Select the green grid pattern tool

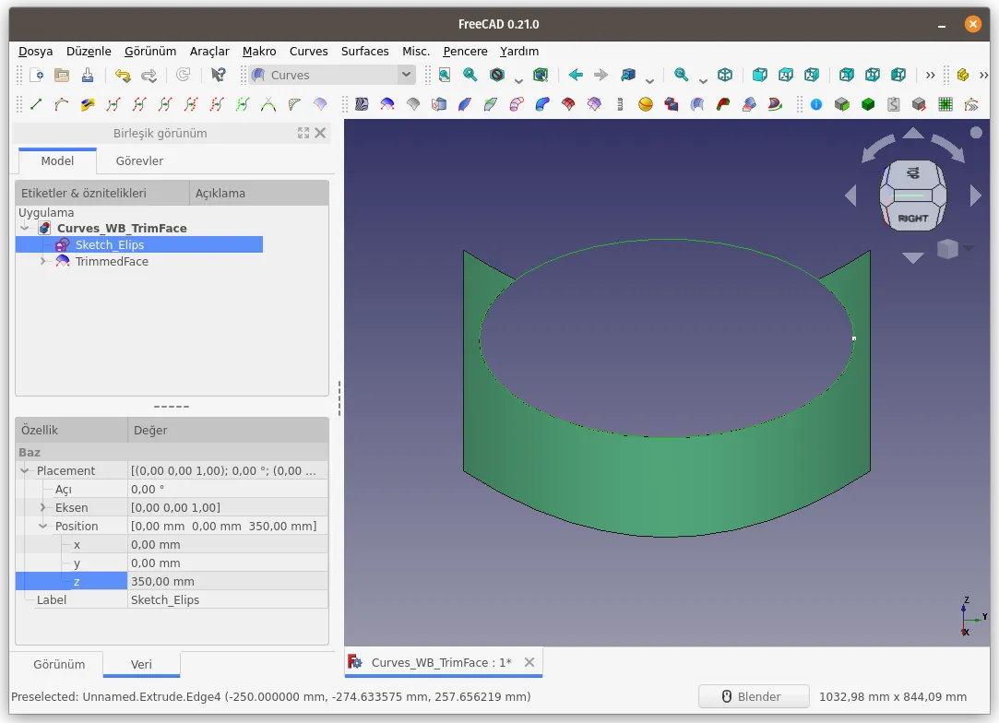[945, 104]
